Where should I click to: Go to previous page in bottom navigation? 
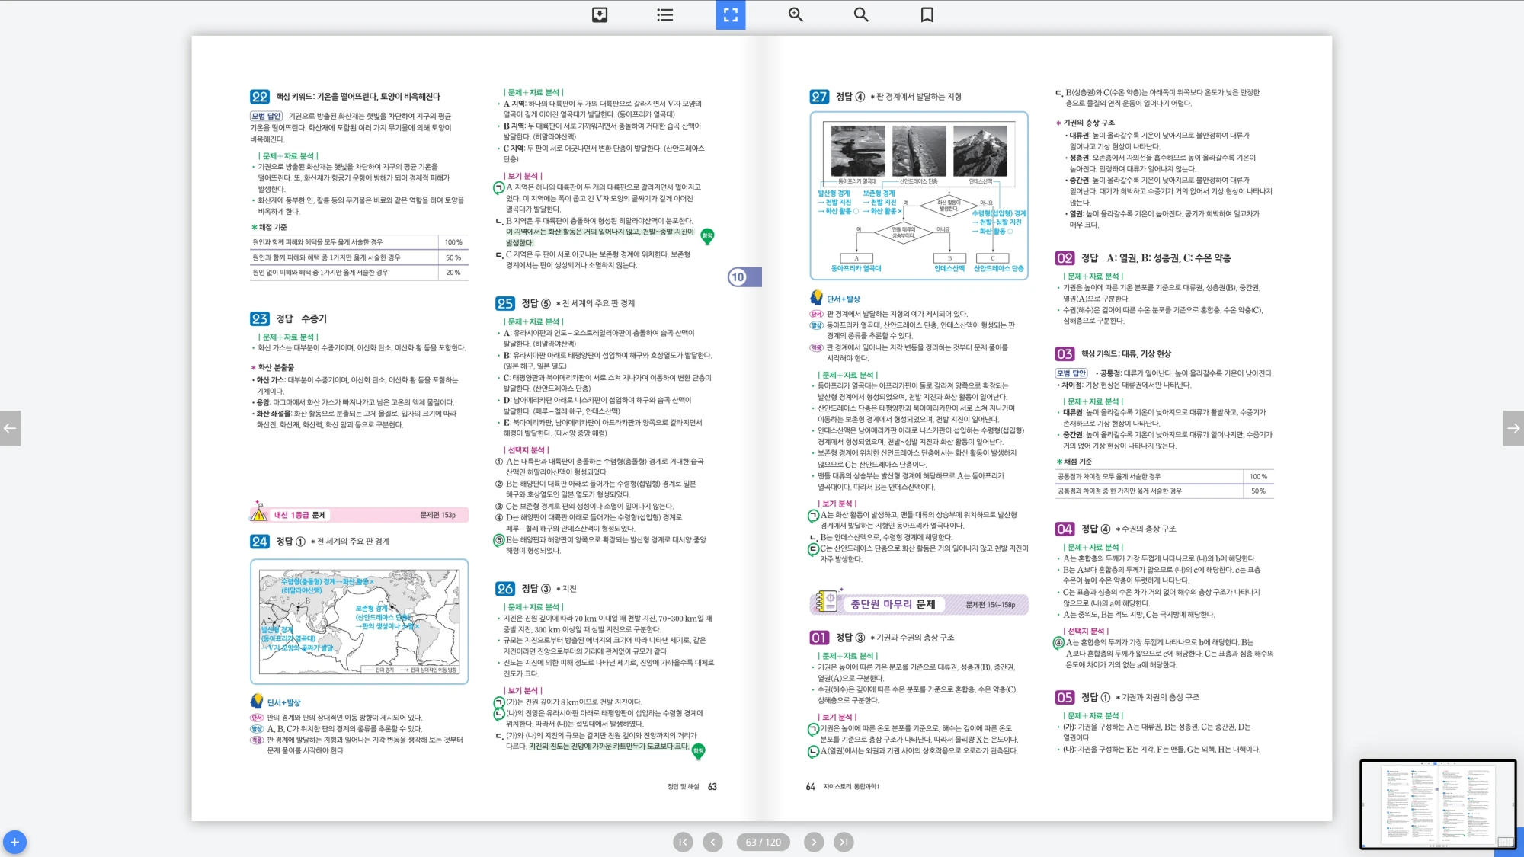coord(712,842)
